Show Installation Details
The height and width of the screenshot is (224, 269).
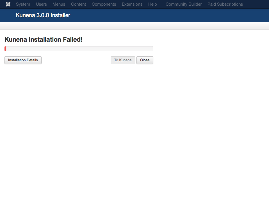pos(23,60)
